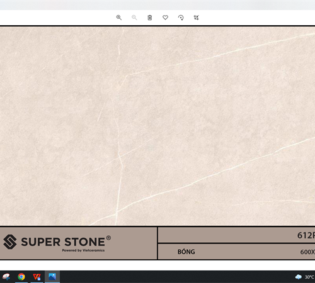315x283 pixels.
Task: Click the 612F product code
Action: tap(306, 235)
